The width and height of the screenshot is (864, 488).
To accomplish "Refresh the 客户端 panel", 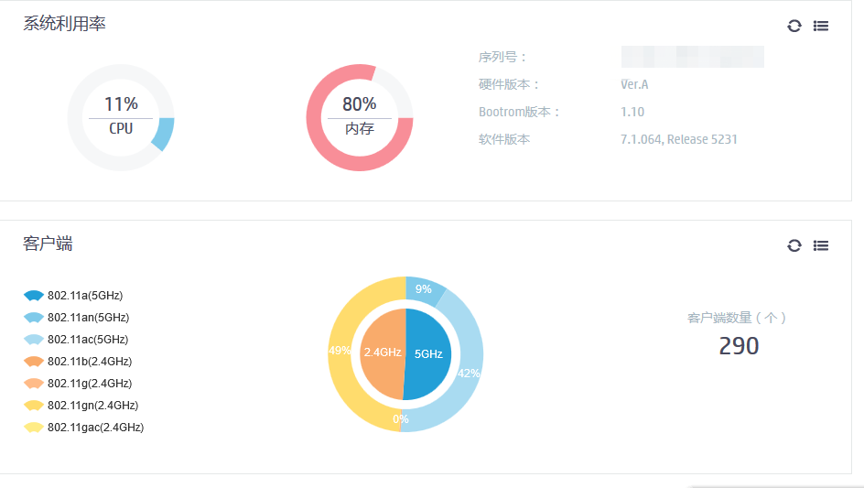I will click(794, 245).
